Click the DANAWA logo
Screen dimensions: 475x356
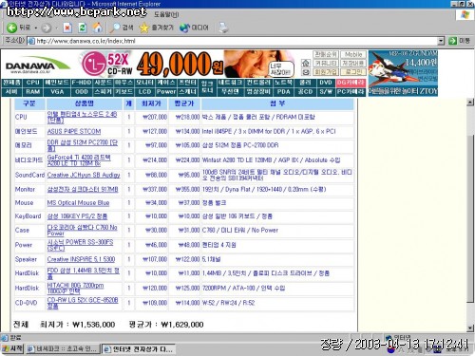tap(37, 65)
